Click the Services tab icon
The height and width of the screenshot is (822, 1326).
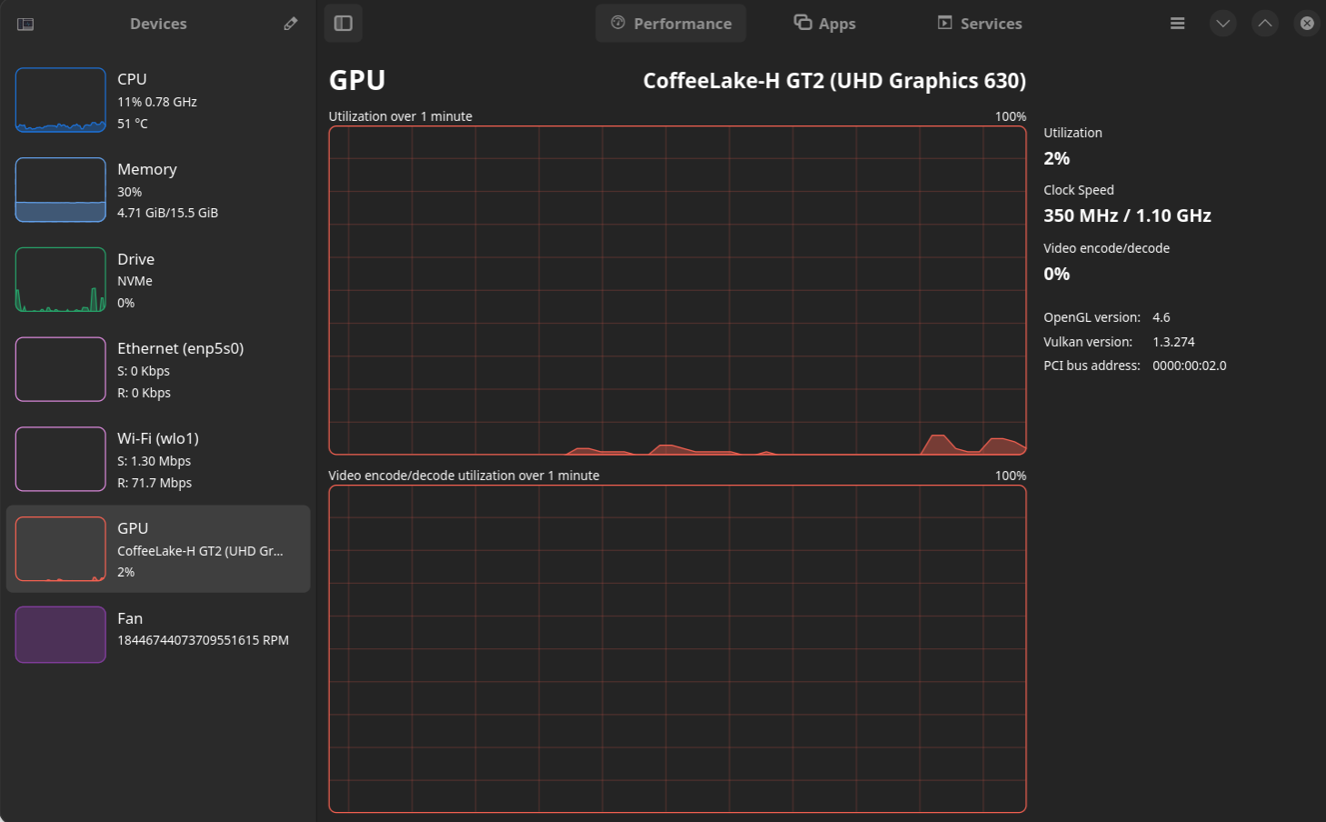[x=945, y=23]
